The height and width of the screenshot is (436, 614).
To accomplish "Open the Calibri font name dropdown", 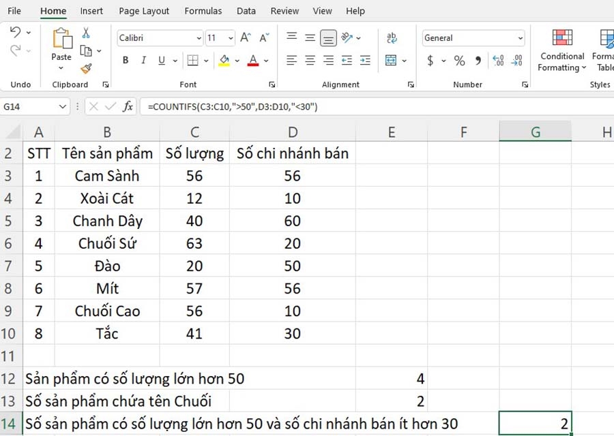I will pyautogui.click(x=199, y=38).
